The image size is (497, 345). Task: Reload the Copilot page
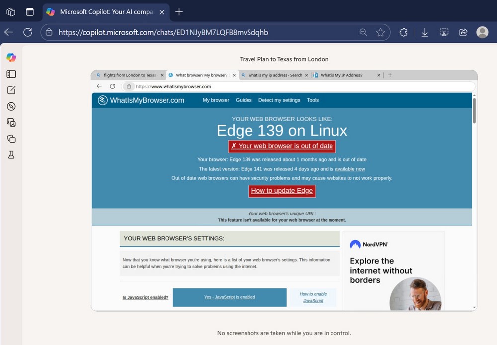[27, 32]
